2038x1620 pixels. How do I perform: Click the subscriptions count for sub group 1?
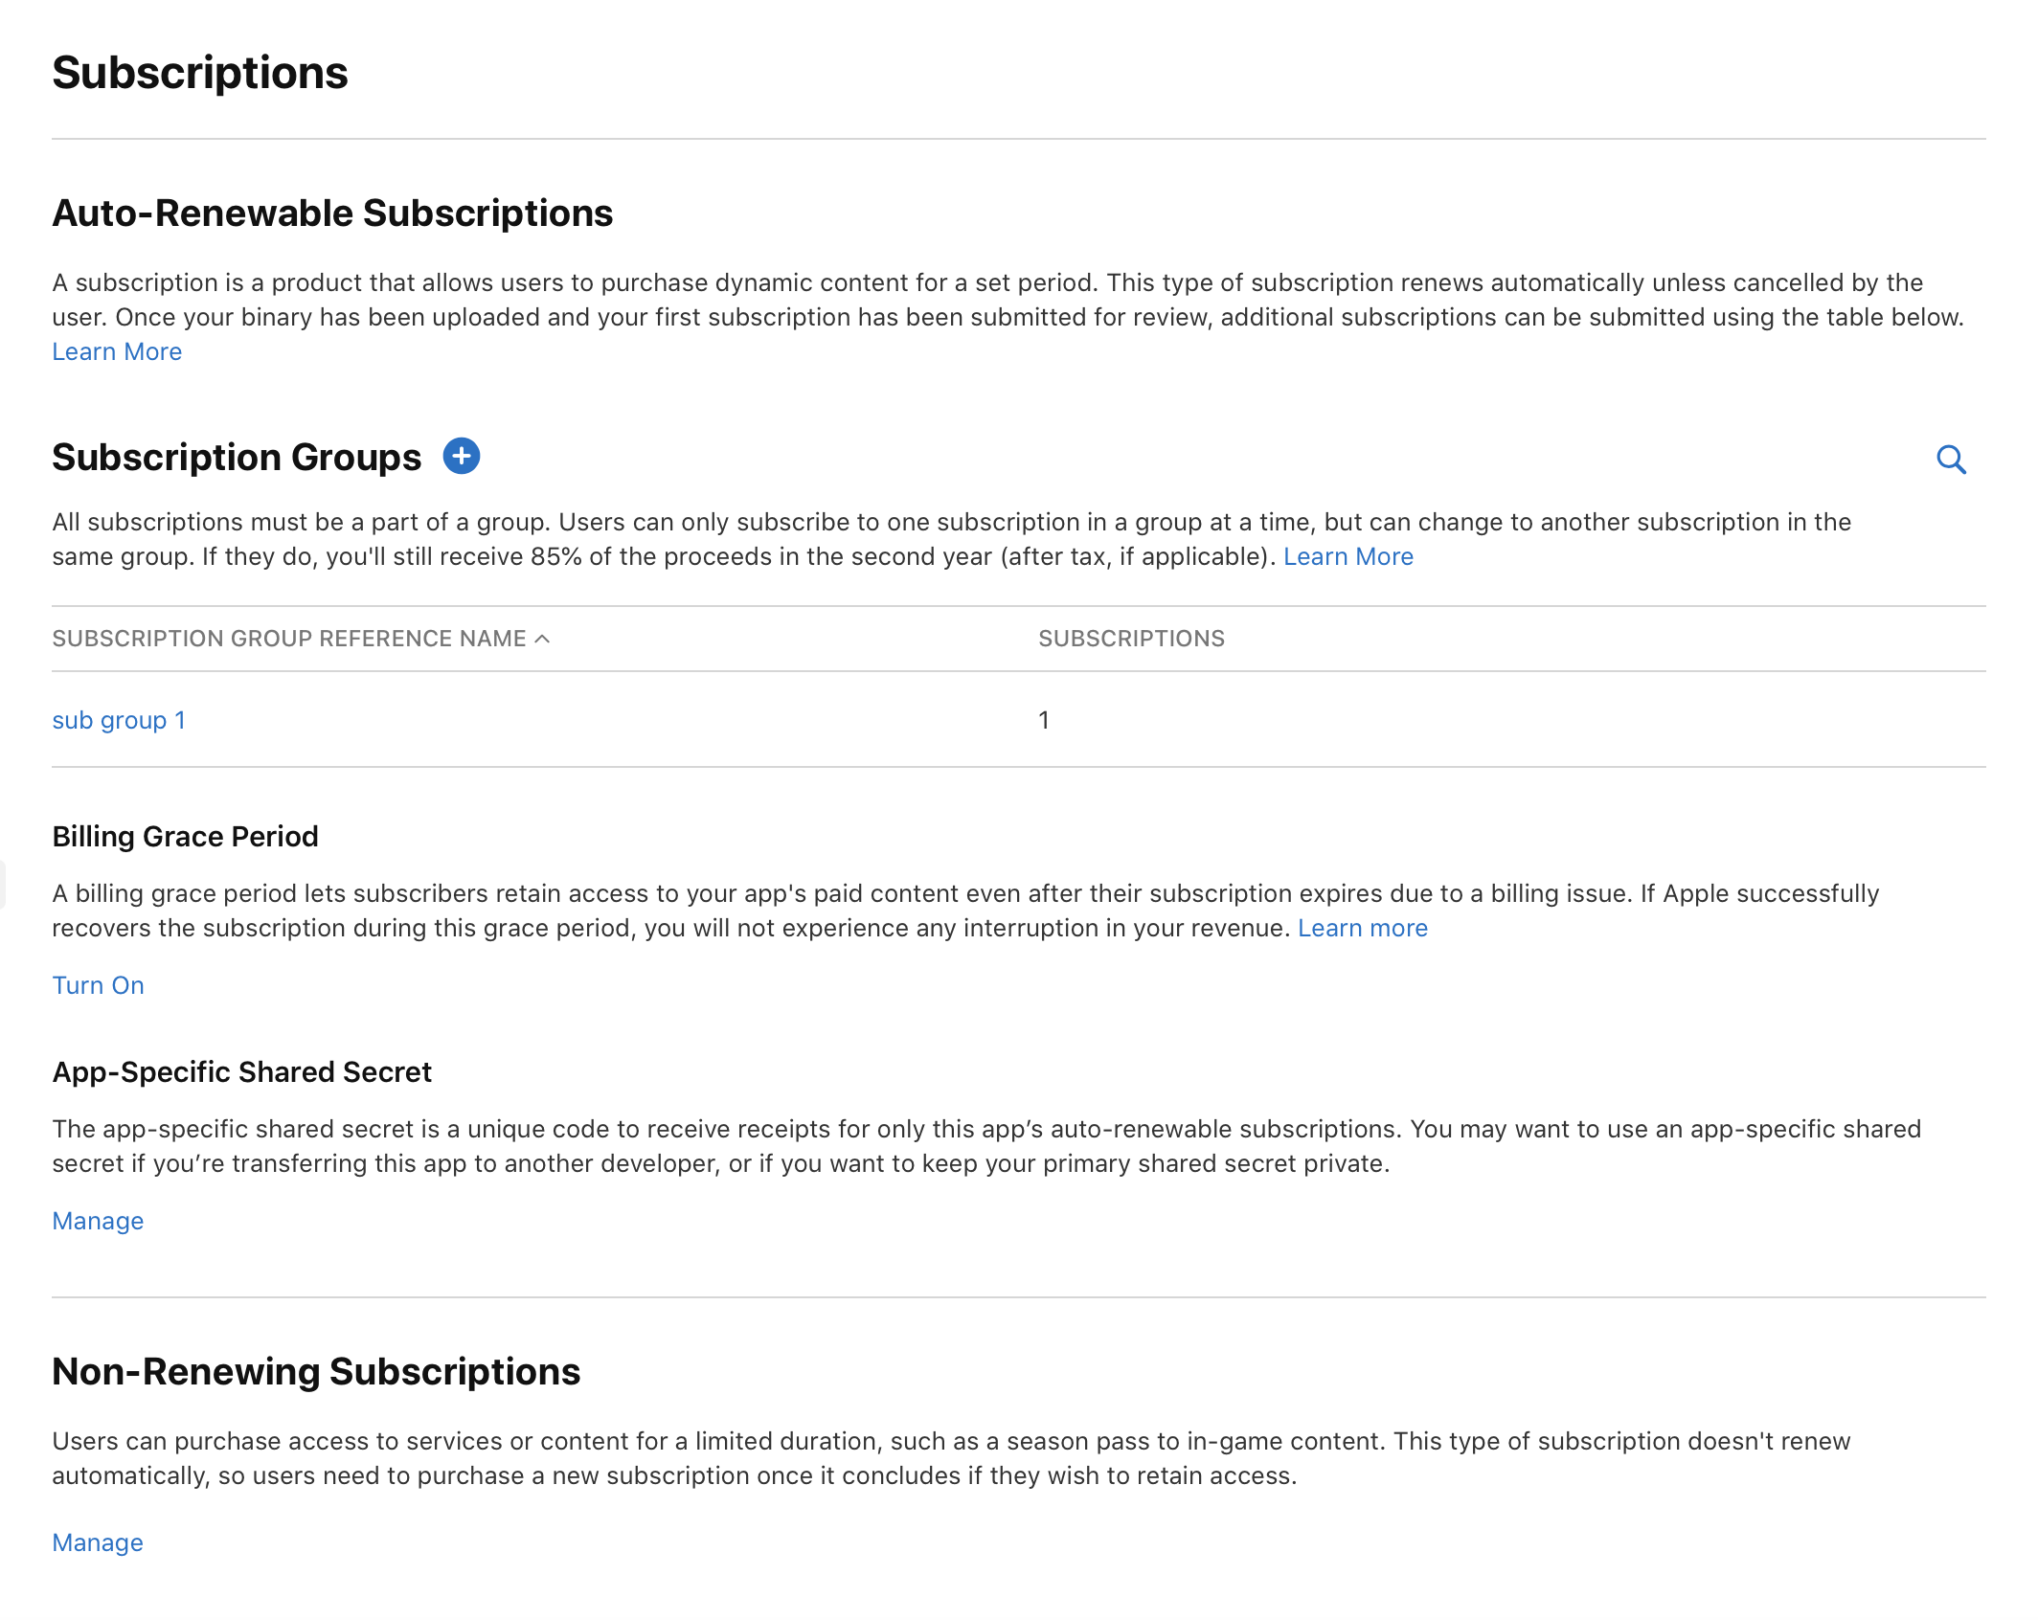[x=1044, y=719]
